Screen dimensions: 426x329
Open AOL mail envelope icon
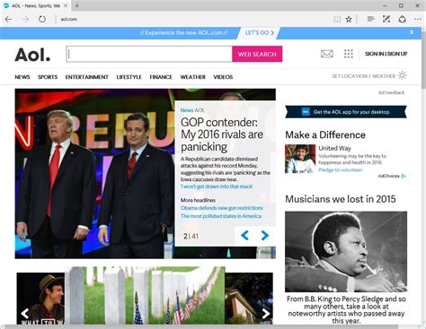point(327,54)
